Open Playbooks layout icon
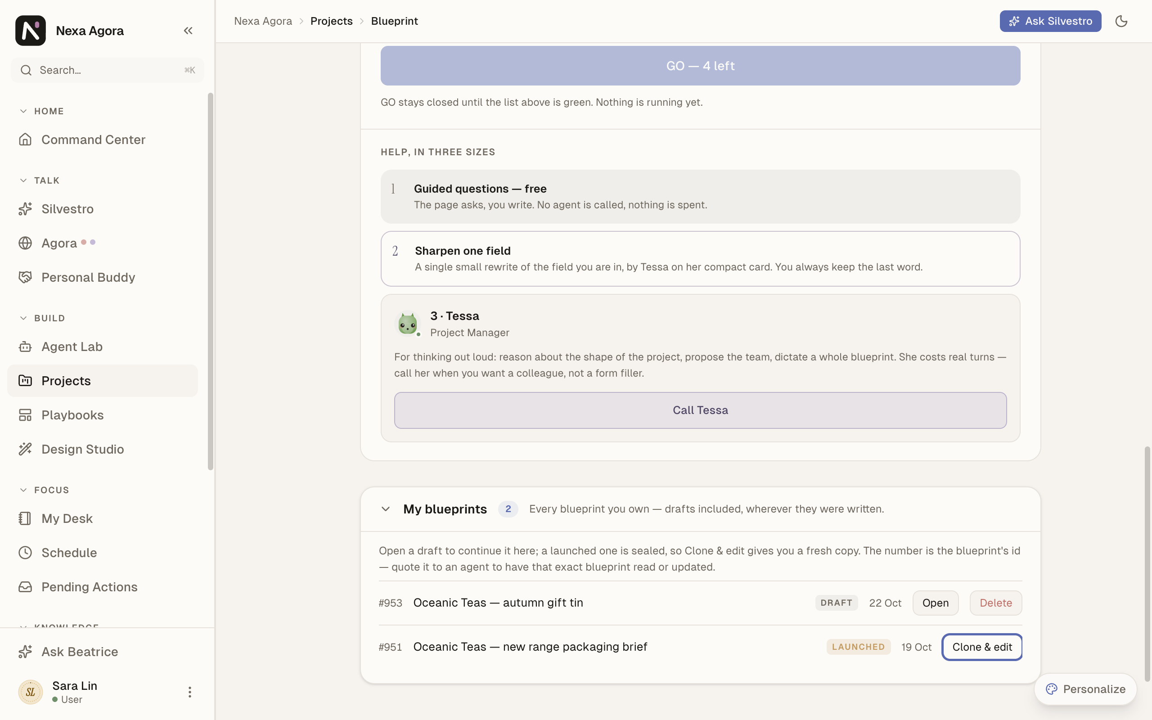This screenshot has width=1152, height=720. [x=25, y=415]
